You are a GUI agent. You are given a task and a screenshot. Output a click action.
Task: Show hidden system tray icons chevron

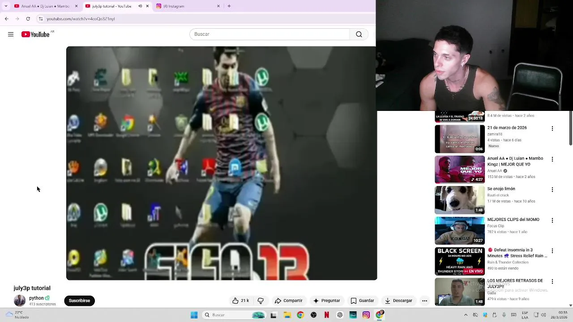(x=466, y=315)
